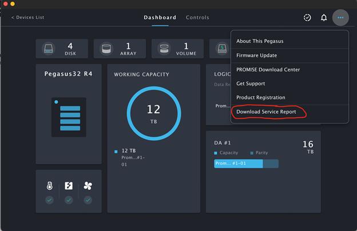Click the Capacity legend swatch in DA #1
The image size is (357, 231).
pyautogui.click(x=215, y=153)
